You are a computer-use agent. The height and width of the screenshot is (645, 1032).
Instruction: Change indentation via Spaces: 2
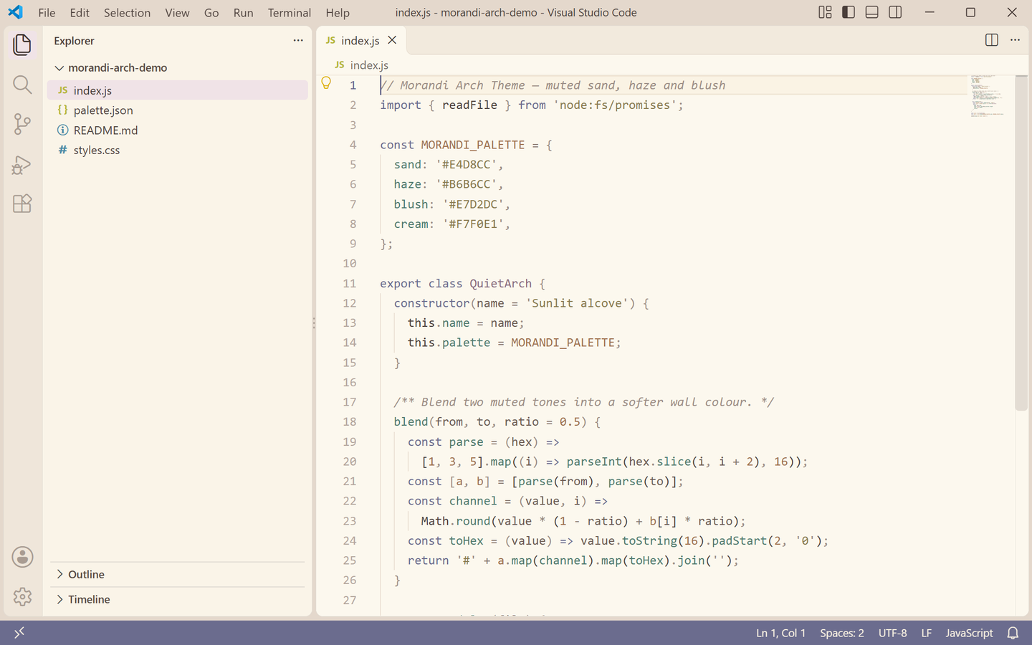pyautogui.click(x=842, y=633)
